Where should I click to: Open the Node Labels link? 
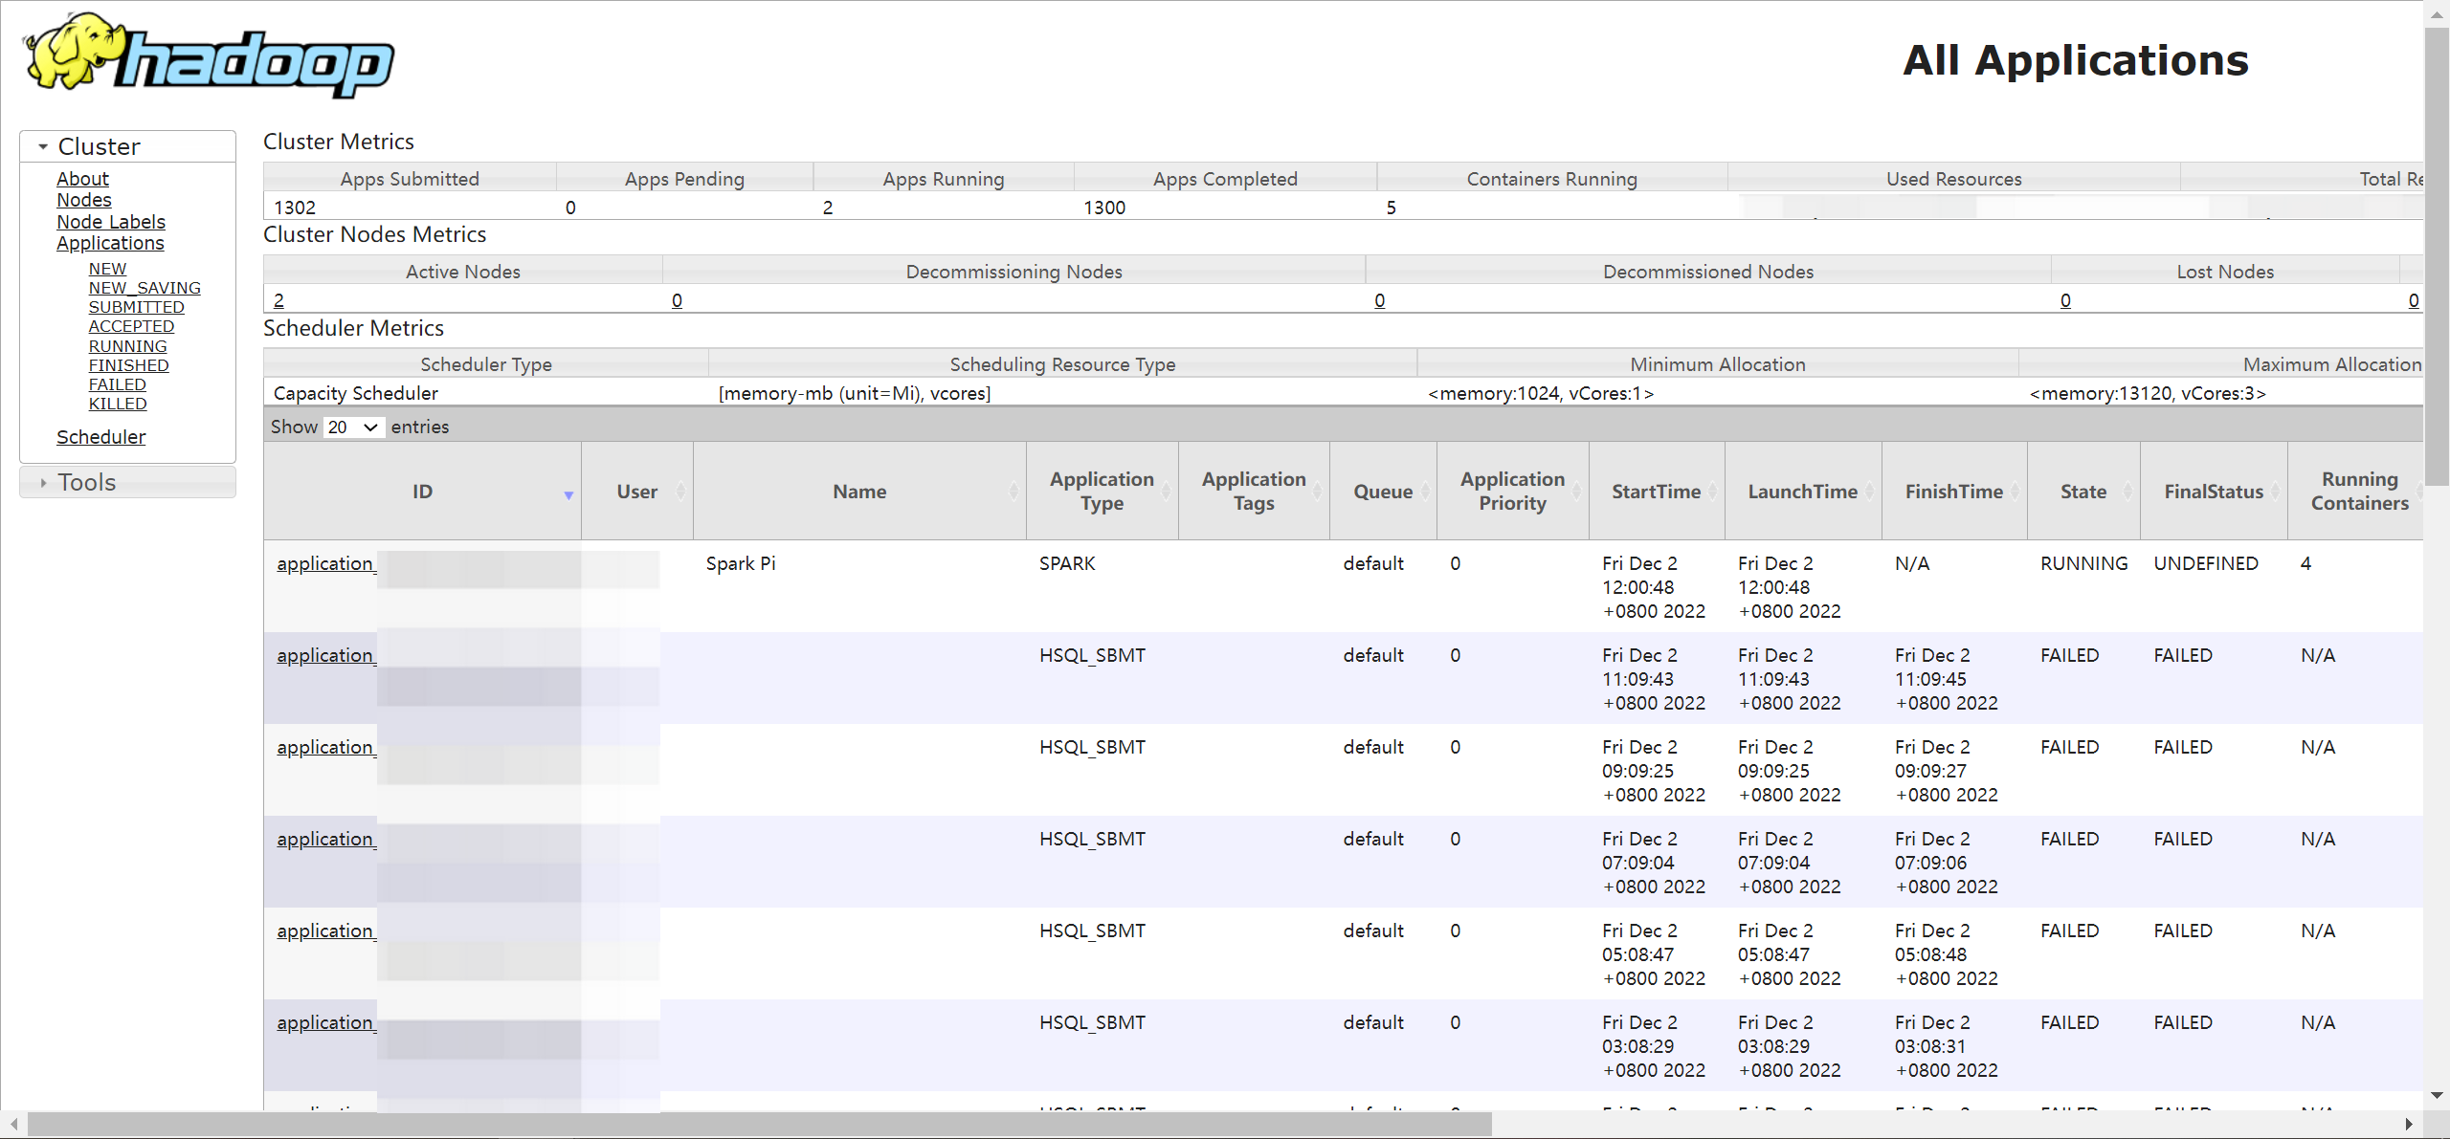111,222
